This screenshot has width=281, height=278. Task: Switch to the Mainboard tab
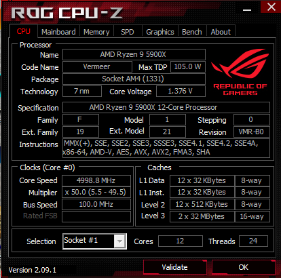[x=58, y=32]
